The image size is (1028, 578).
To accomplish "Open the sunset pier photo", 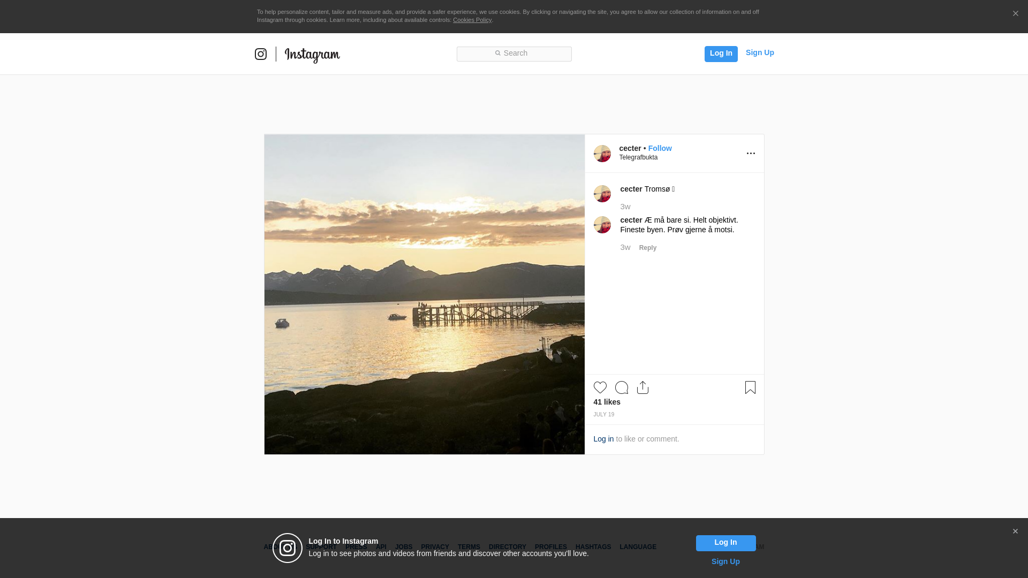I will pos(425,294).
